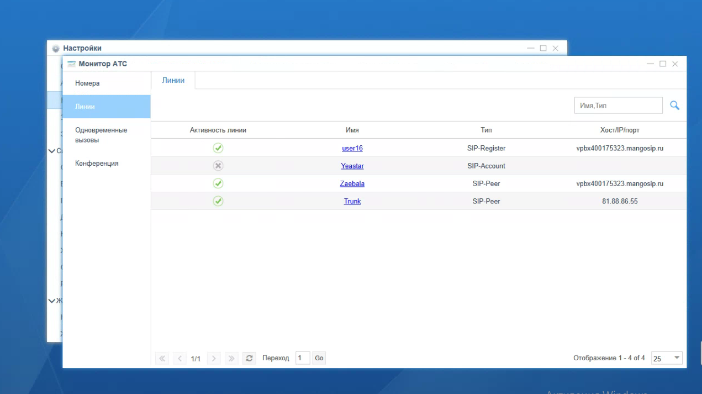
Task: Maximize the Настройки window
Action: 543,49
